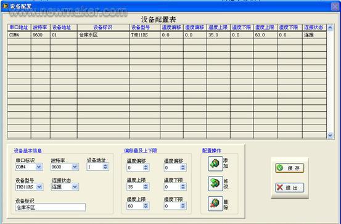
Task: Select the 60.0 humidity limit cell
Action: click(265, 35)
